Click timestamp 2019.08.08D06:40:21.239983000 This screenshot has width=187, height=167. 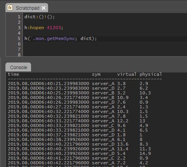[48, 83]
